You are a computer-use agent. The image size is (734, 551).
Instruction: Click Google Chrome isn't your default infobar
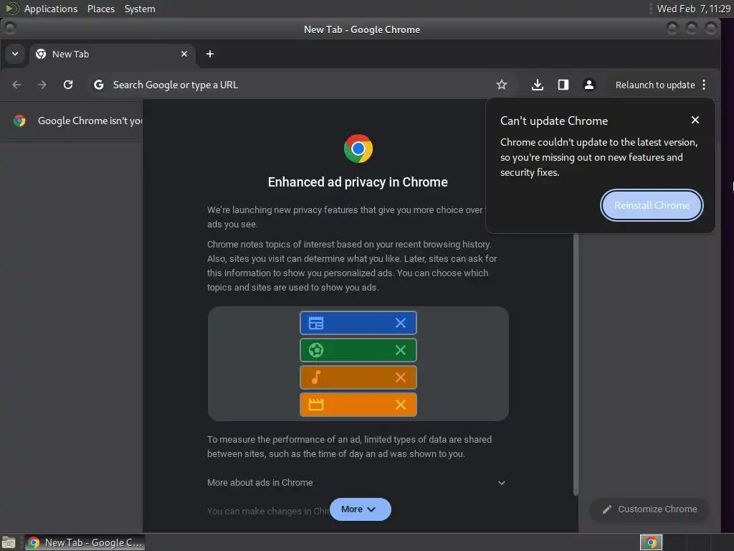click(x=90, y=121)
